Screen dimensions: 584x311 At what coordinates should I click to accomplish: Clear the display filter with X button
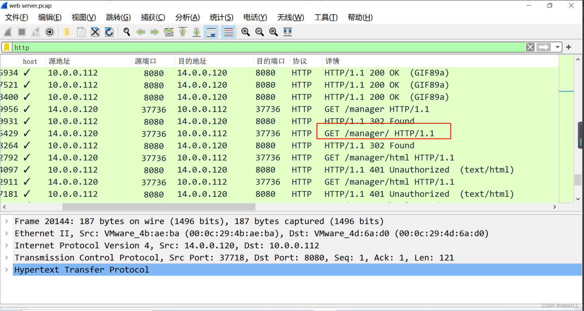click(530, 47)
